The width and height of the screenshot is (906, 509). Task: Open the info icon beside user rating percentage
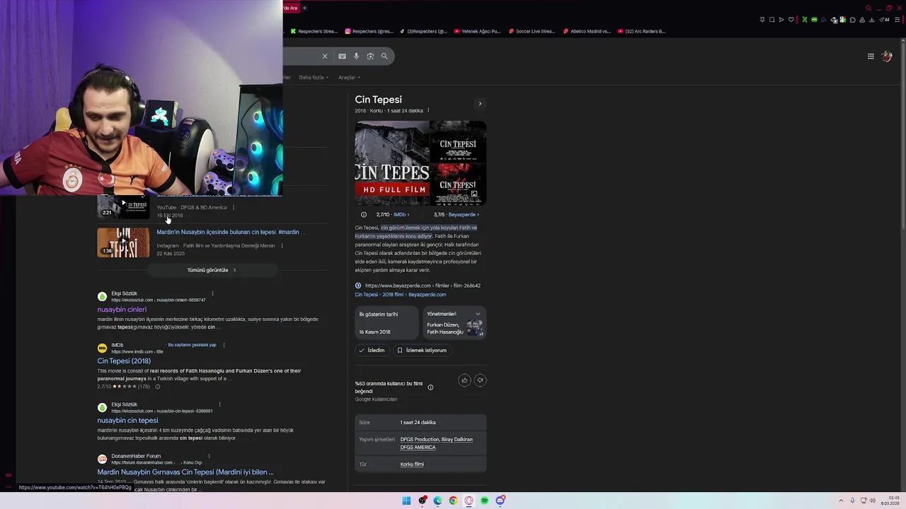[430, 387]
